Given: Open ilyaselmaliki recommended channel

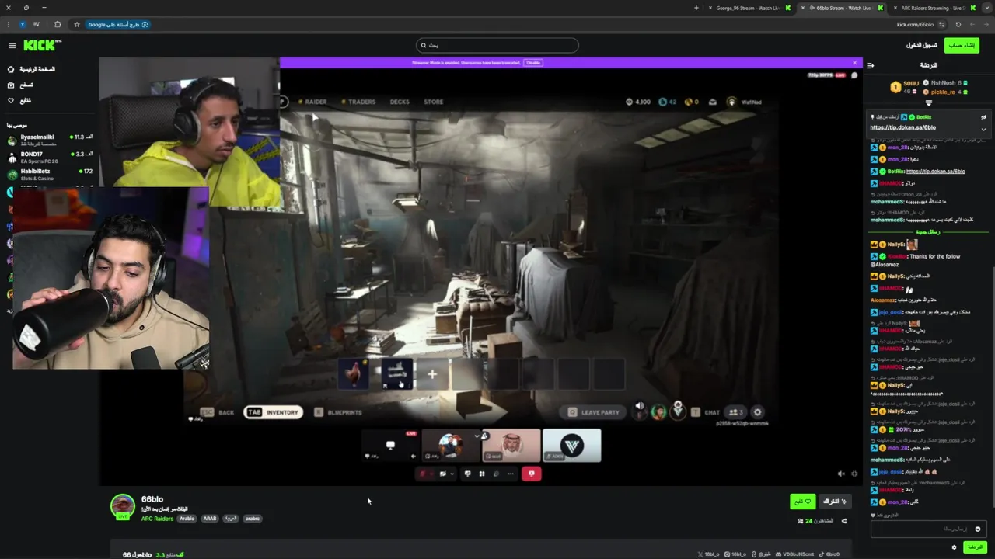Looking at the screenshot, I should pyautogui.click(x=48, y=141).
